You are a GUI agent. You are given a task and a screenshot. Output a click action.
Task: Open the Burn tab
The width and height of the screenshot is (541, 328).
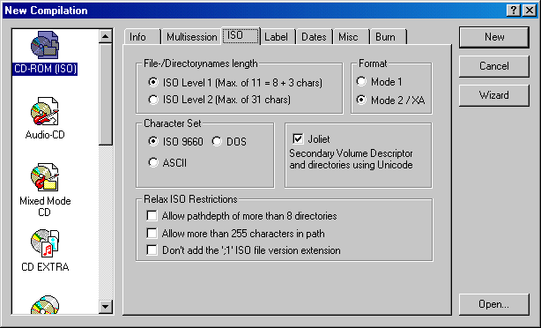388,37
